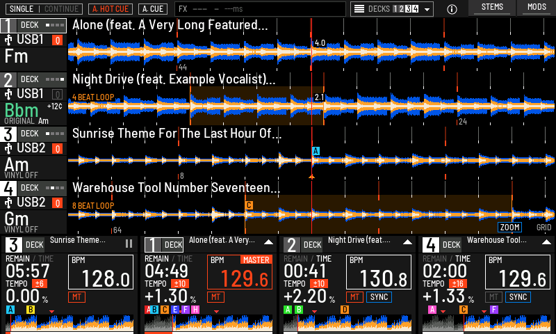Image resolution: width=556 pixels, height=334 pixels.
Task: Jump to orange hot cue D on deck 2 panel
Action: click(x=345, y=310)
